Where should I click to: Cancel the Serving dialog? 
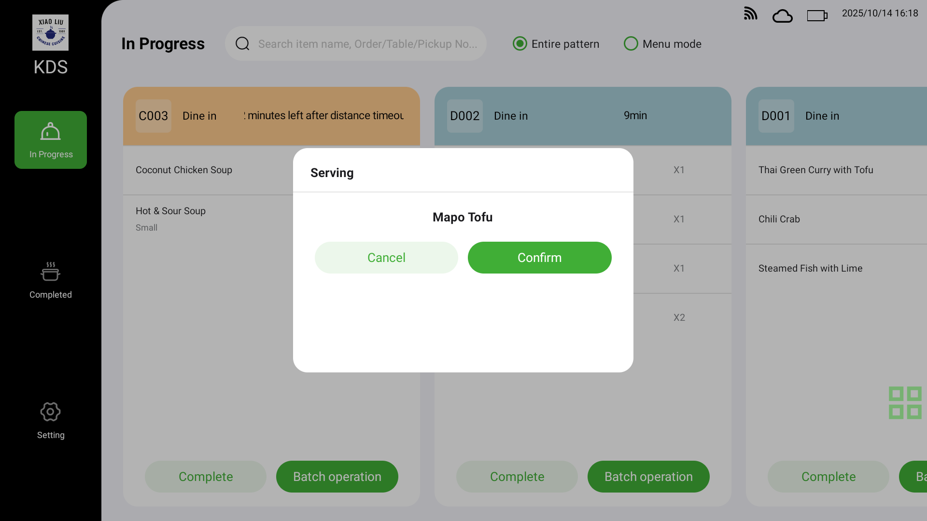coord(386,258)
